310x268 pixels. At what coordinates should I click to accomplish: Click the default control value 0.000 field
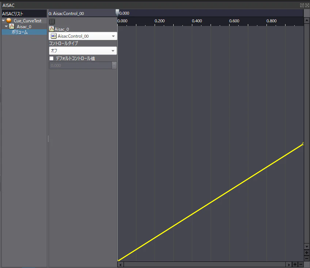(80, 65)
